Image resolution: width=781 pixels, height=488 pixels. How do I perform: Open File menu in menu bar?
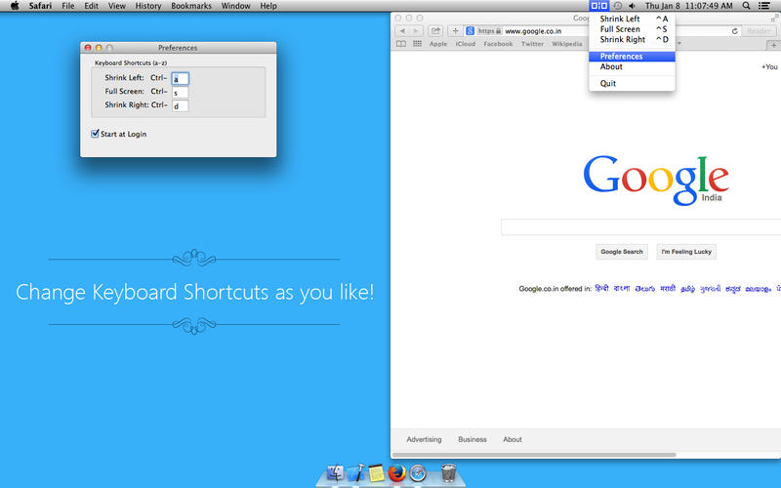(x=68, y=6)
